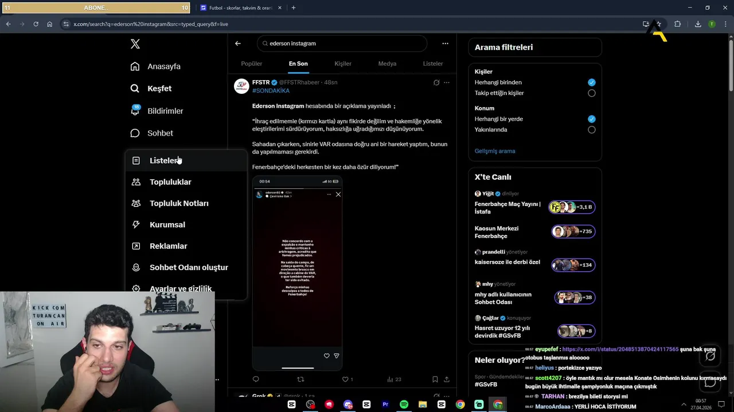Go back with the search page arrow
Viewport: 734px width, 412px height.
pyautogui.click(x=238, y=43)
